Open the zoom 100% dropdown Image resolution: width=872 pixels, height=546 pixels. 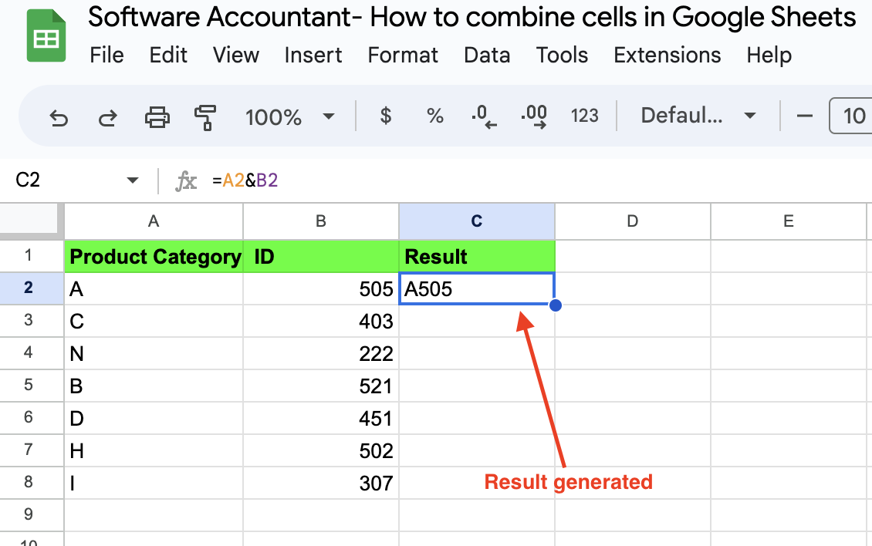(289, 116)
